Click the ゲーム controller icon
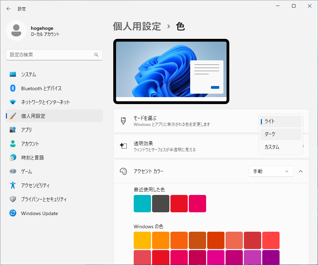The height and width of the screenshot is (265, 318). point(13,171)
